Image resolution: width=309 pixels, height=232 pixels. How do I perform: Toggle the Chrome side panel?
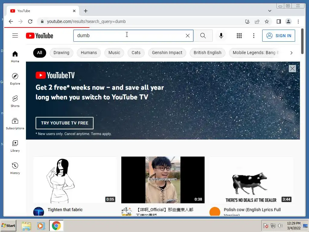pyautogui.click(x=279, y=21)
